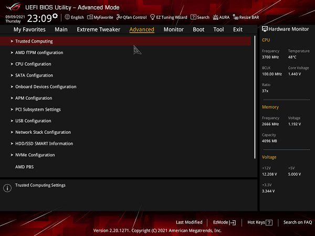Screen dimensions: 315x236
Task: Click the Qfan Control fan icon
Action: click(x=119, y=17)
